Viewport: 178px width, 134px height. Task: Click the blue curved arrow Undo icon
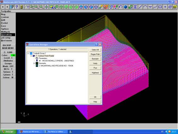tap(120, 7)
